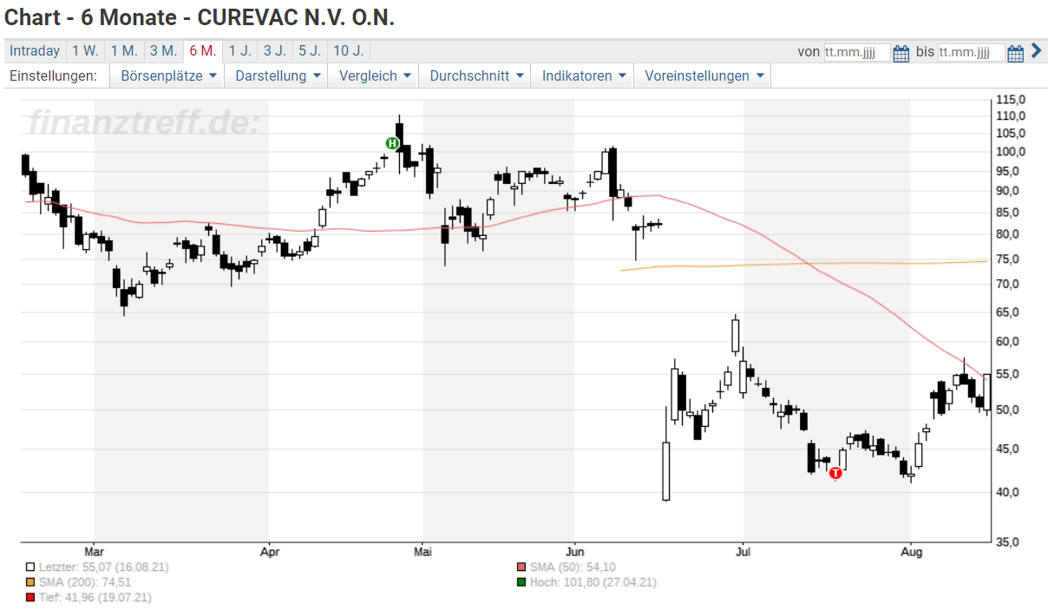The image size is (1048, 610).
Task: Click the green Hoch legend swatch
Action: [521, 582]
